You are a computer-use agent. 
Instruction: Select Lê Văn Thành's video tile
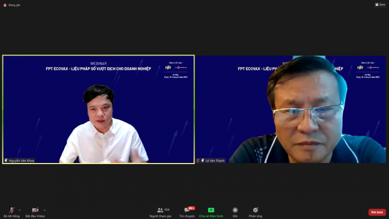pyautogui.click(x=291, y=109)
